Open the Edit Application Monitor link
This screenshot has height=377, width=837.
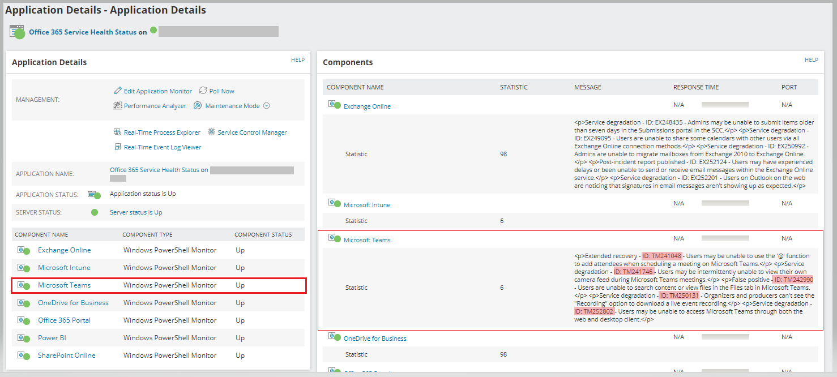click(x=158, y=91)
